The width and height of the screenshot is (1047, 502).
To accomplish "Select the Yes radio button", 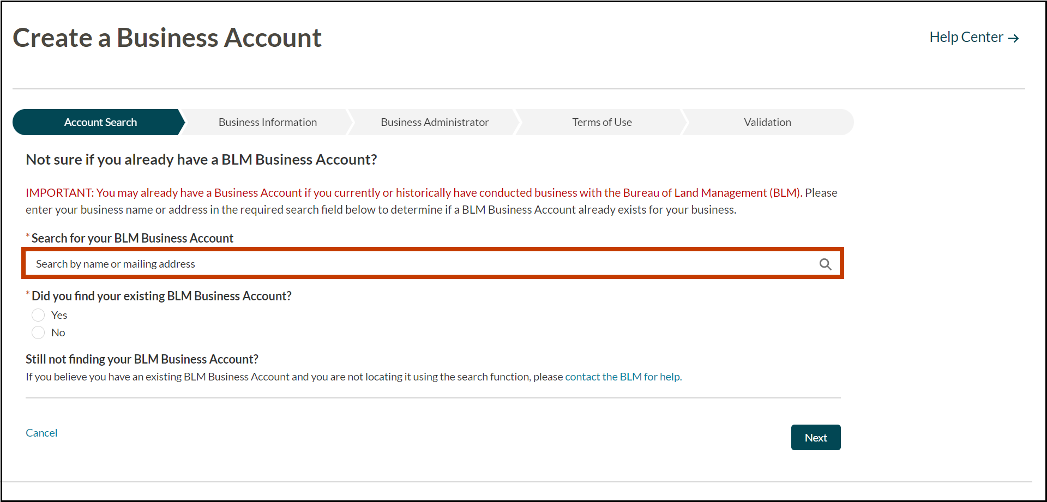I will pos(38,315).
